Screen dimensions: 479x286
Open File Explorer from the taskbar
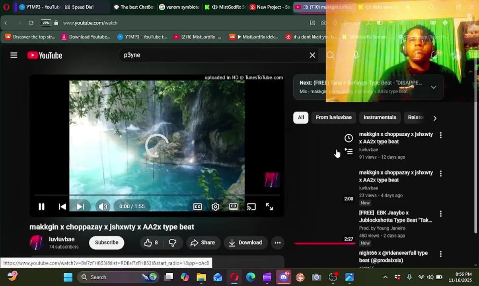(201, 277)
